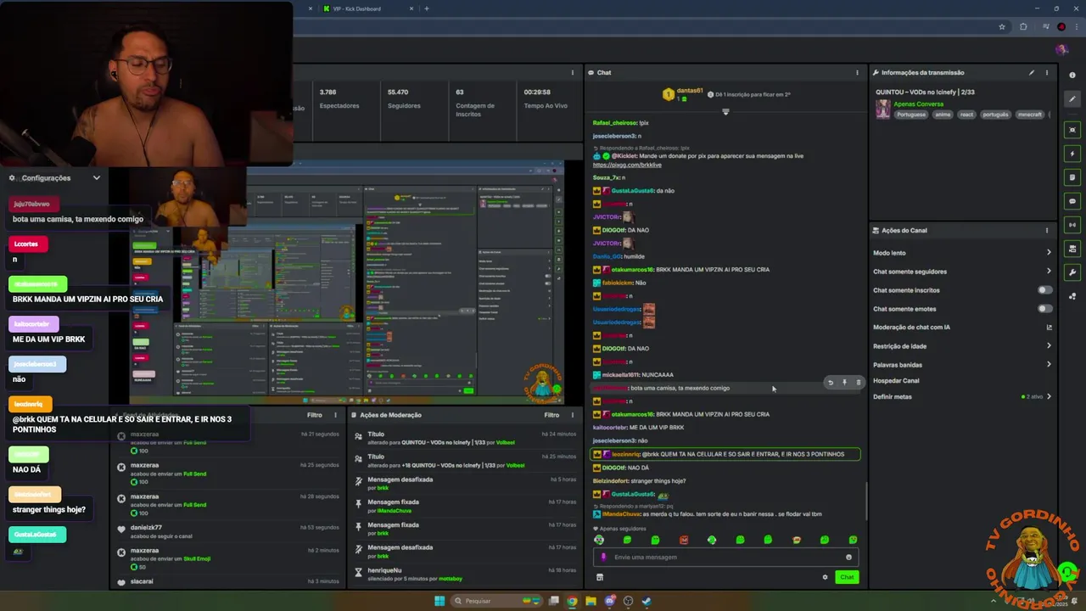Open browser extensions puzzle icon
The height and width of the screenshot is (611, 1086).
coord(1023,27)
